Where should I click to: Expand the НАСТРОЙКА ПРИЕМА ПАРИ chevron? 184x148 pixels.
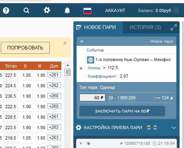pos(174,127)
